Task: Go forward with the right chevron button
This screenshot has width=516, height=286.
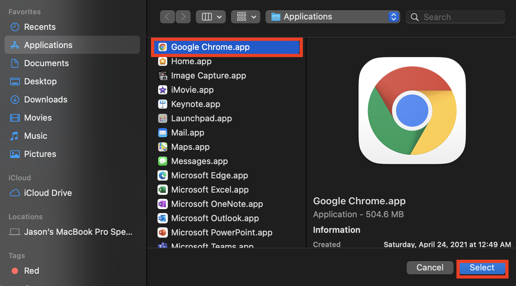Action: 183,17
